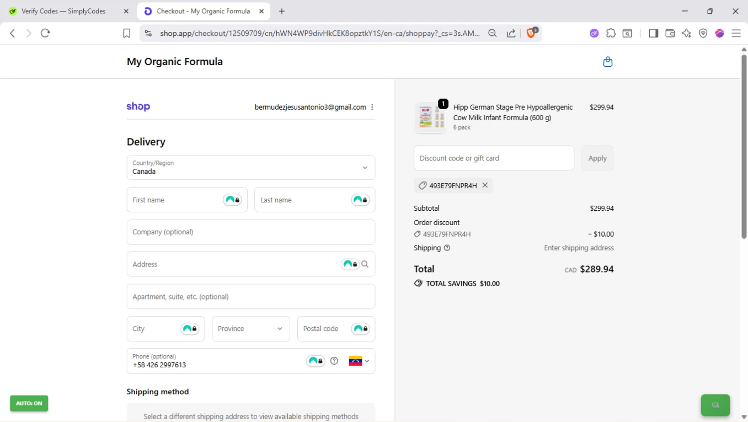748x422 pixels.
Task: Close the Checkout My Organic Formula tab
Action: (261, 11)
